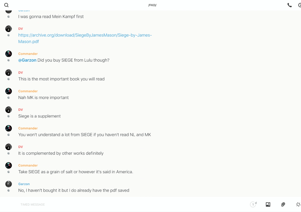
Task: Click Commander's name above 'grain of salt'
Action: (x=28, y=165)
